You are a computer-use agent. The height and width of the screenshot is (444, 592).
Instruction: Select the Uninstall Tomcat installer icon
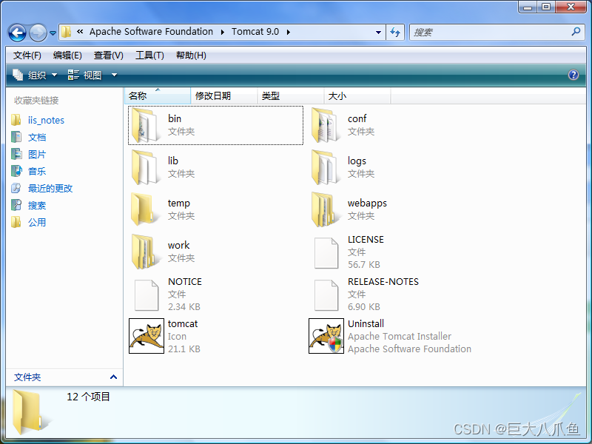click(x=326, y=336)
